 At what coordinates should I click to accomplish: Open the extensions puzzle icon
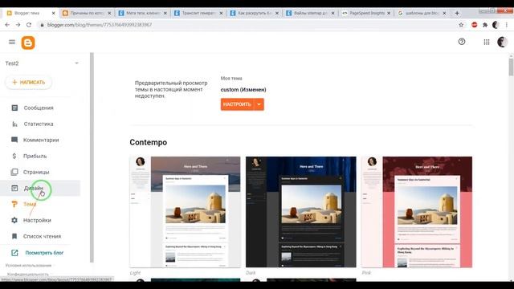tap(485, 25)
